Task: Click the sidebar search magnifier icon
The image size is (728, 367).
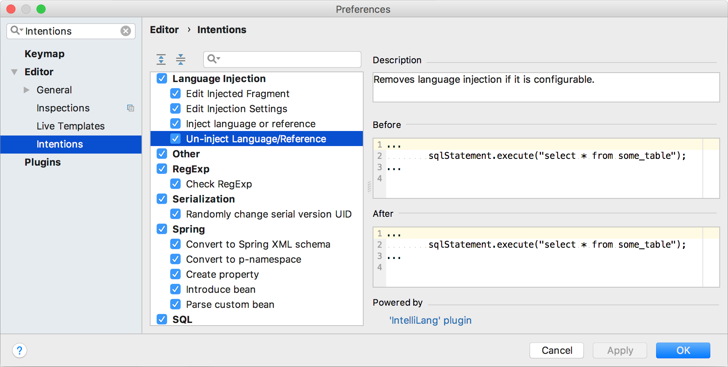Action: pyautogui.click(x=17, y=30)
